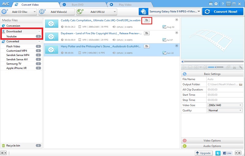Browse output folder with the folder icon
The image size is (245, 156).
click(241, 84)
